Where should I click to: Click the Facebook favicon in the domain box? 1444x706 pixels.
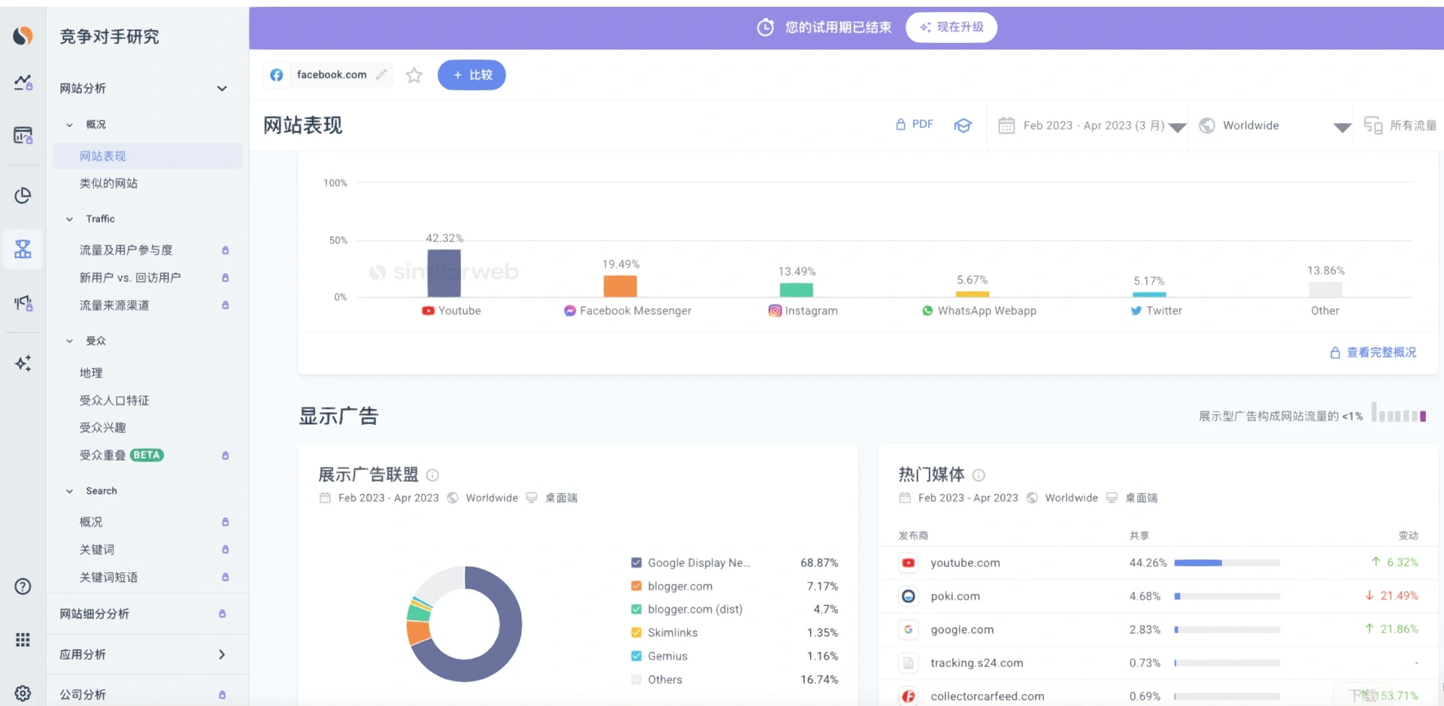click(276, 74)
